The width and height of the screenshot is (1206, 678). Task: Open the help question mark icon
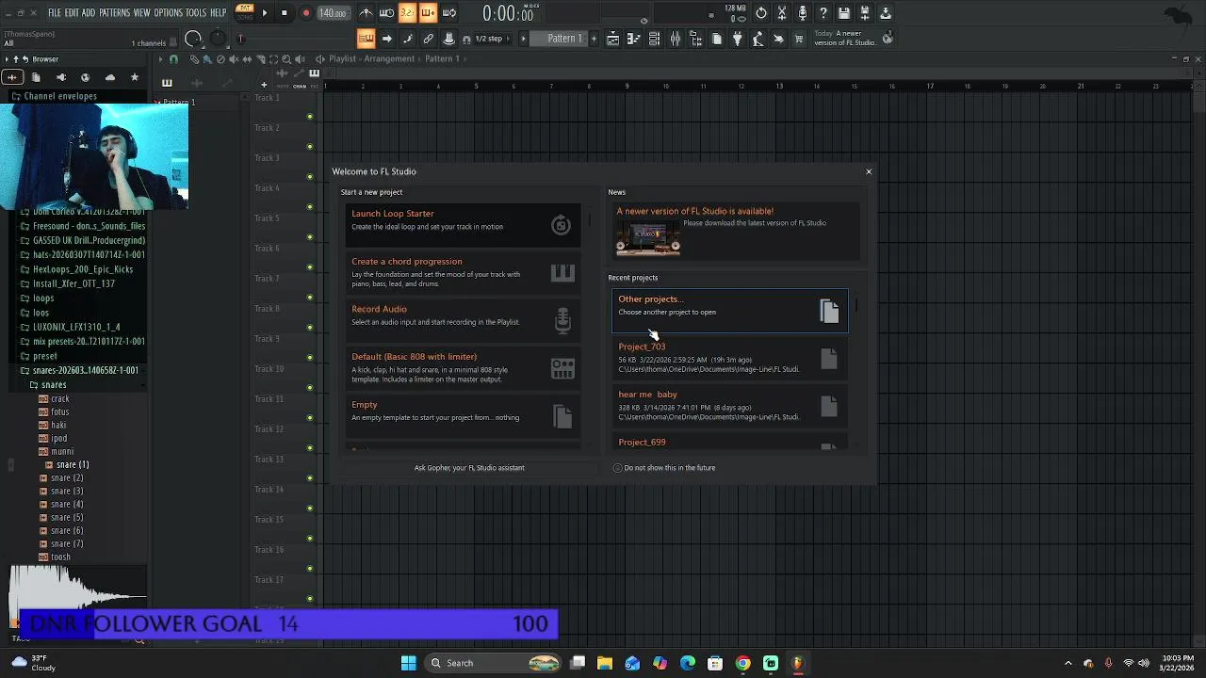(823, 13)
